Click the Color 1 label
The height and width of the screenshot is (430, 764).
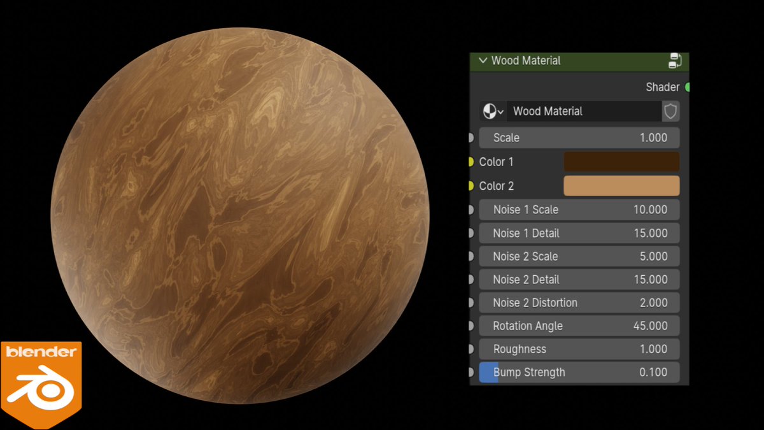point(496,162)
